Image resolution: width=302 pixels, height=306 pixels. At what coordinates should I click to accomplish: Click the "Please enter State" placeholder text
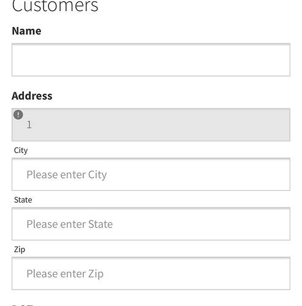pyautogui.click(x=70, y=224)
